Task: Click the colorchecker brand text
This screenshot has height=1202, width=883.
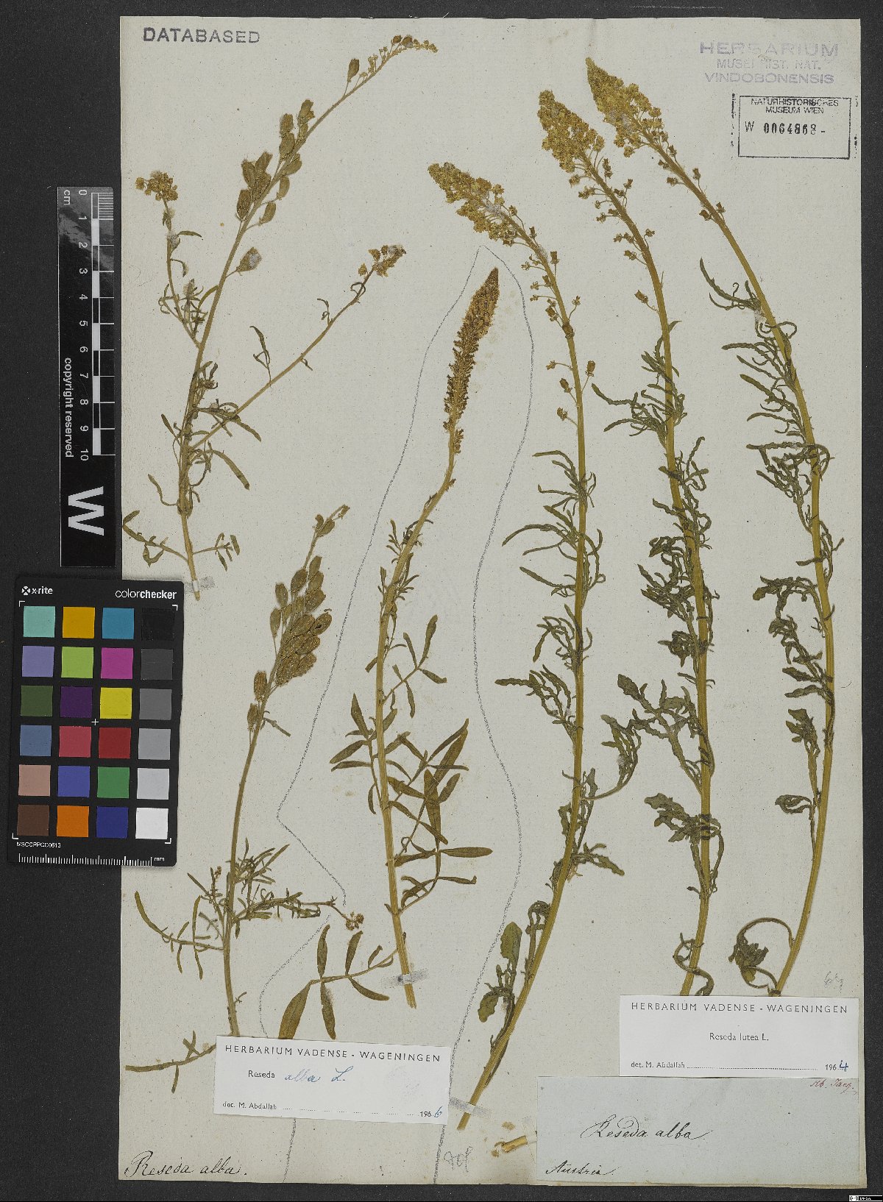Action: tap(145, 594)
